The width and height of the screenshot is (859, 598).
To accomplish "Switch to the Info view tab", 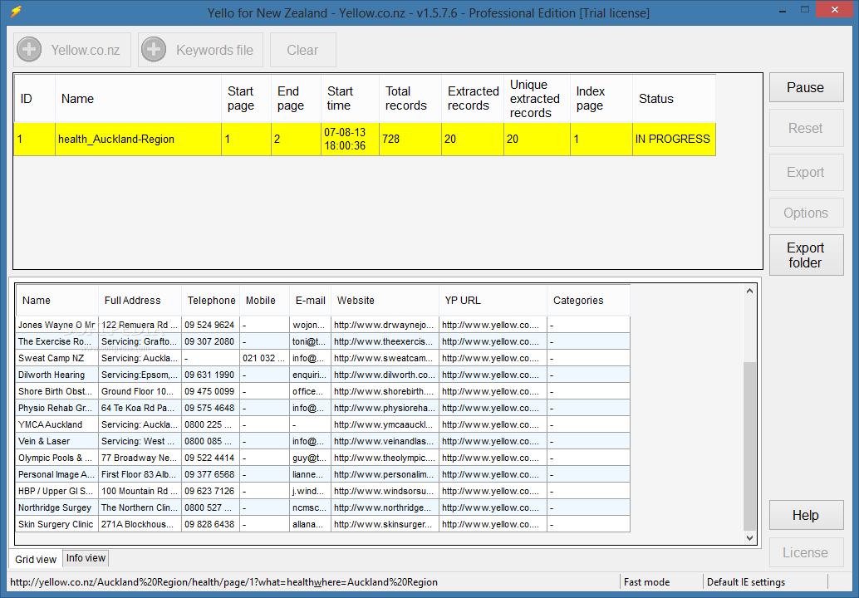I will coord(86,558).
